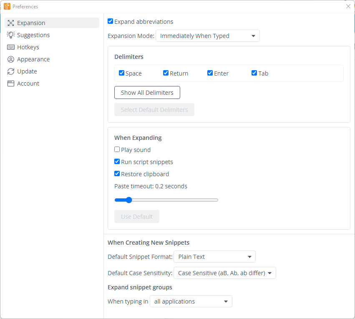355x319 pixels.
Task: Click the Update refresh arrows icon
Action: [x=11, y=71]
